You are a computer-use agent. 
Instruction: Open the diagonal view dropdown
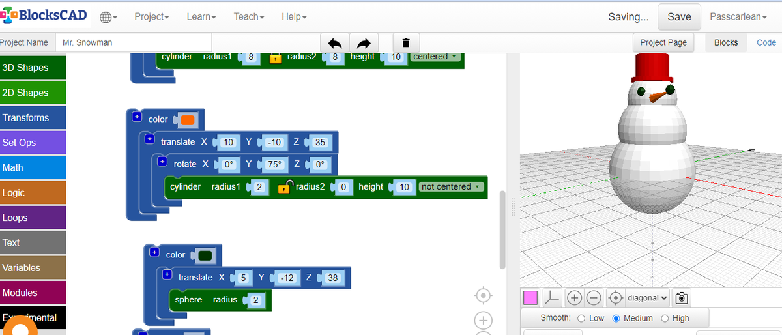(x=647, y=298)
